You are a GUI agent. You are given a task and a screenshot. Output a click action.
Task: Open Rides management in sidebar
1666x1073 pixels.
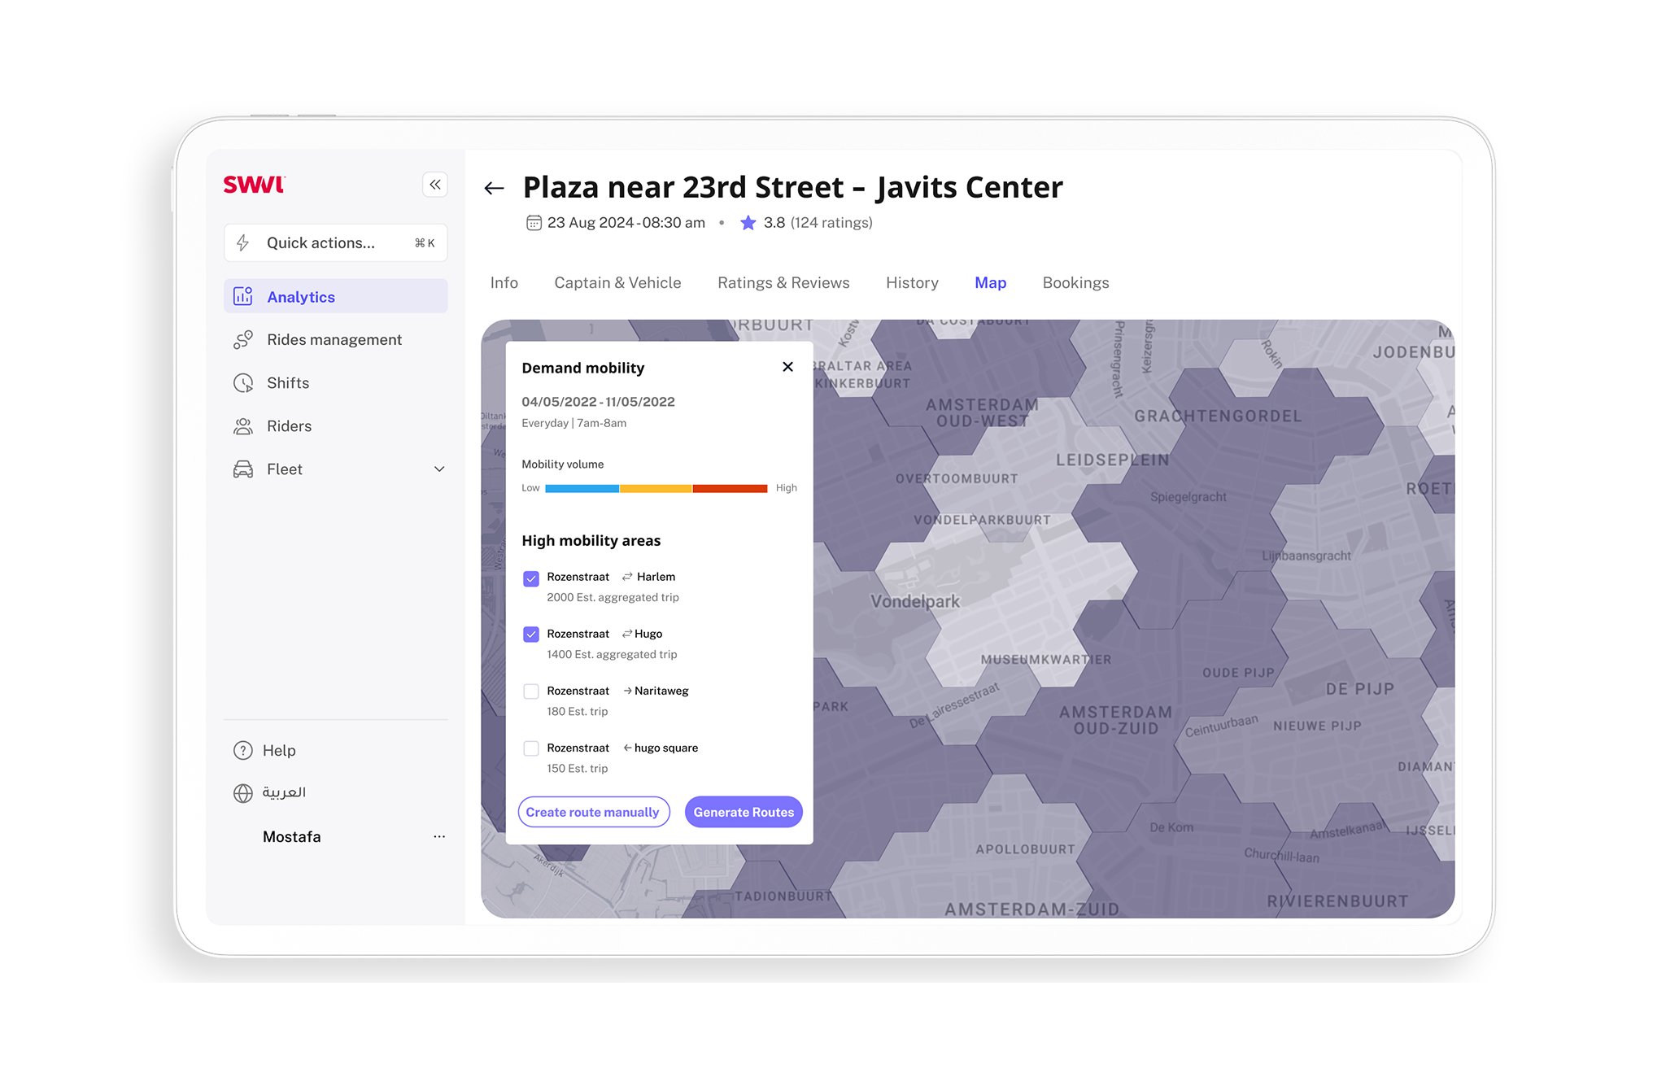point(335,339)
